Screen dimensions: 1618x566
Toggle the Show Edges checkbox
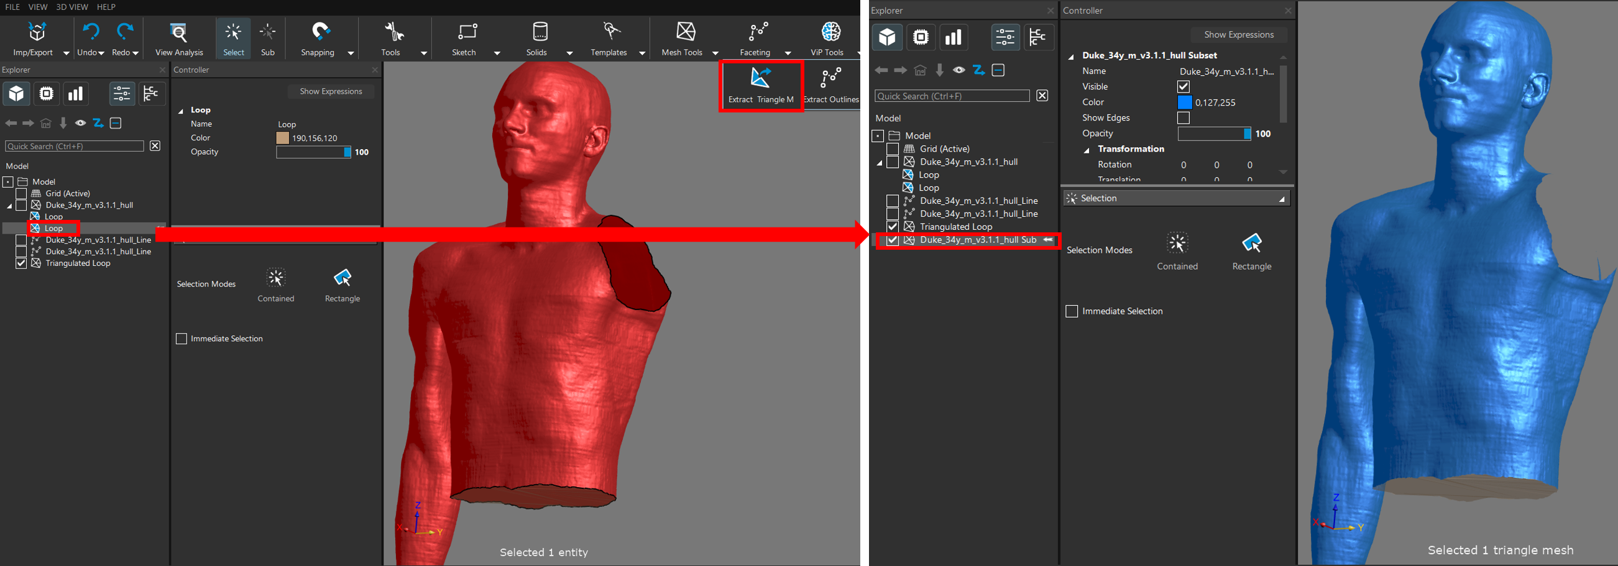coord(1184,118)
